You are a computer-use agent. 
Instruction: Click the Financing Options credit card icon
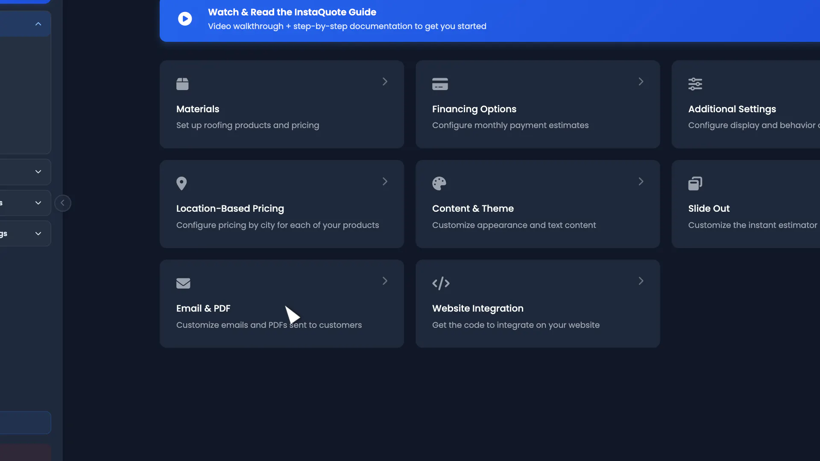pos(440,84)
